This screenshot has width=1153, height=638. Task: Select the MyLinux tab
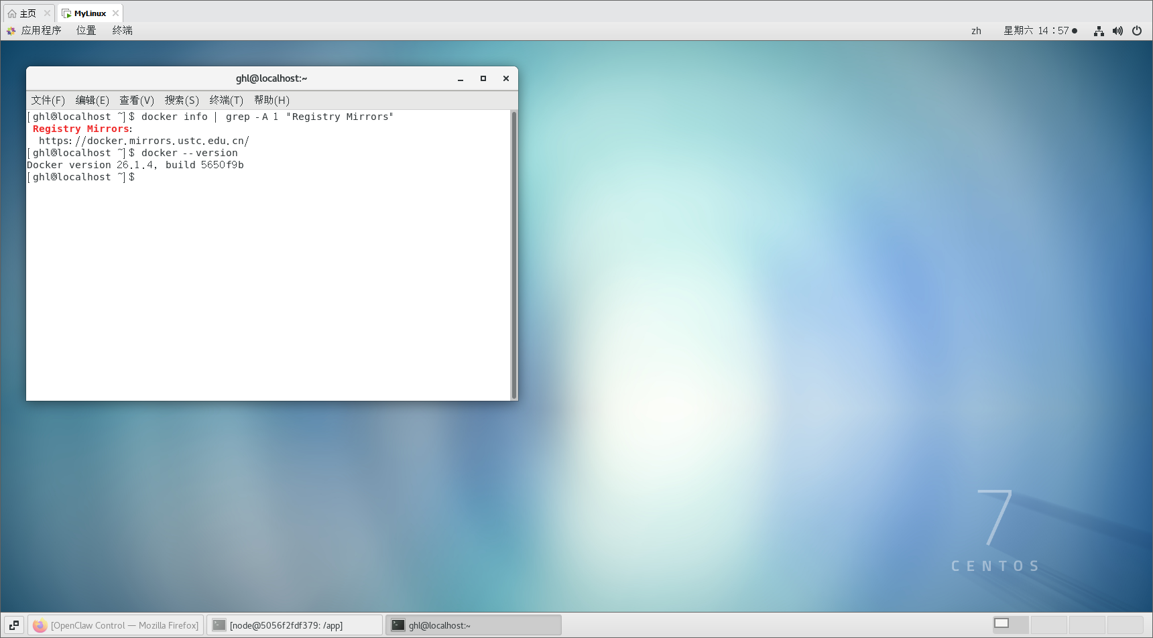90,13
